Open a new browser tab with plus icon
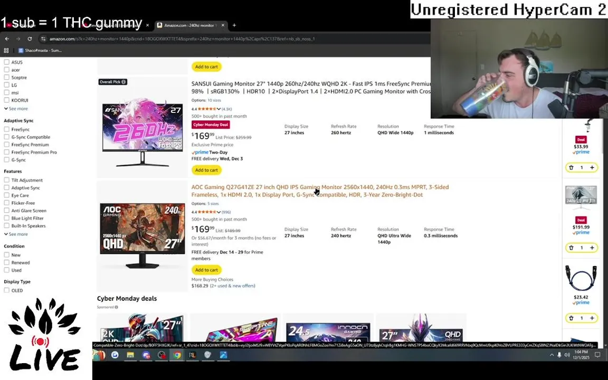 [x=234, y=25]
